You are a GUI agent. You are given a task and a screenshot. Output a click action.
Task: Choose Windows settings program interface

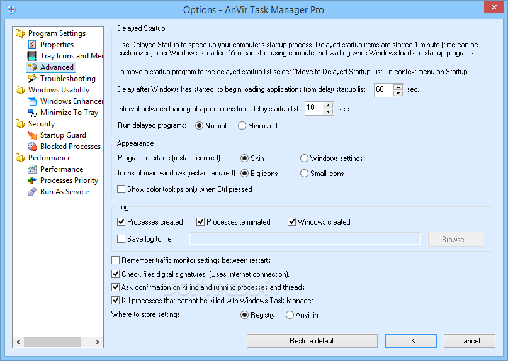(x=332, y=158)
